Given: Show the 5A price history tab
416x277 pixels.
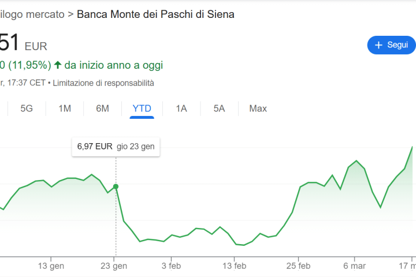Looking at the screenshot, I should 219,108.
